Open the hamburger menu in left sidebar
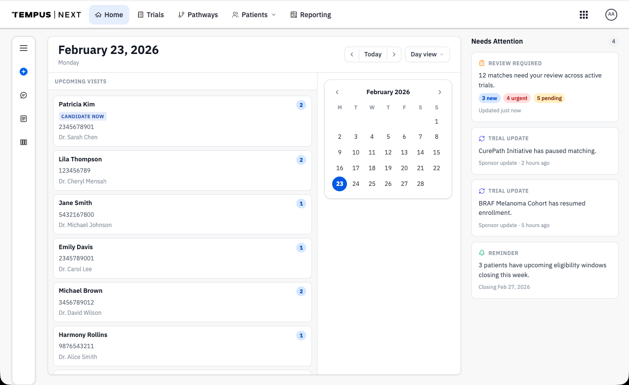 coord(24,48)
